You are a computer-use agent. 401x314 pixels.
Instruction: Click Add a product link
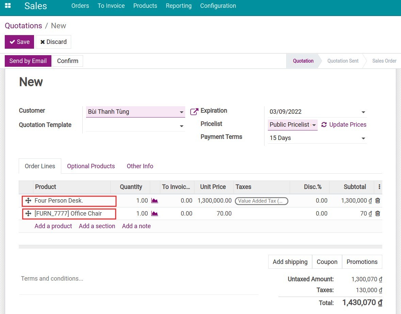[53, 226]
